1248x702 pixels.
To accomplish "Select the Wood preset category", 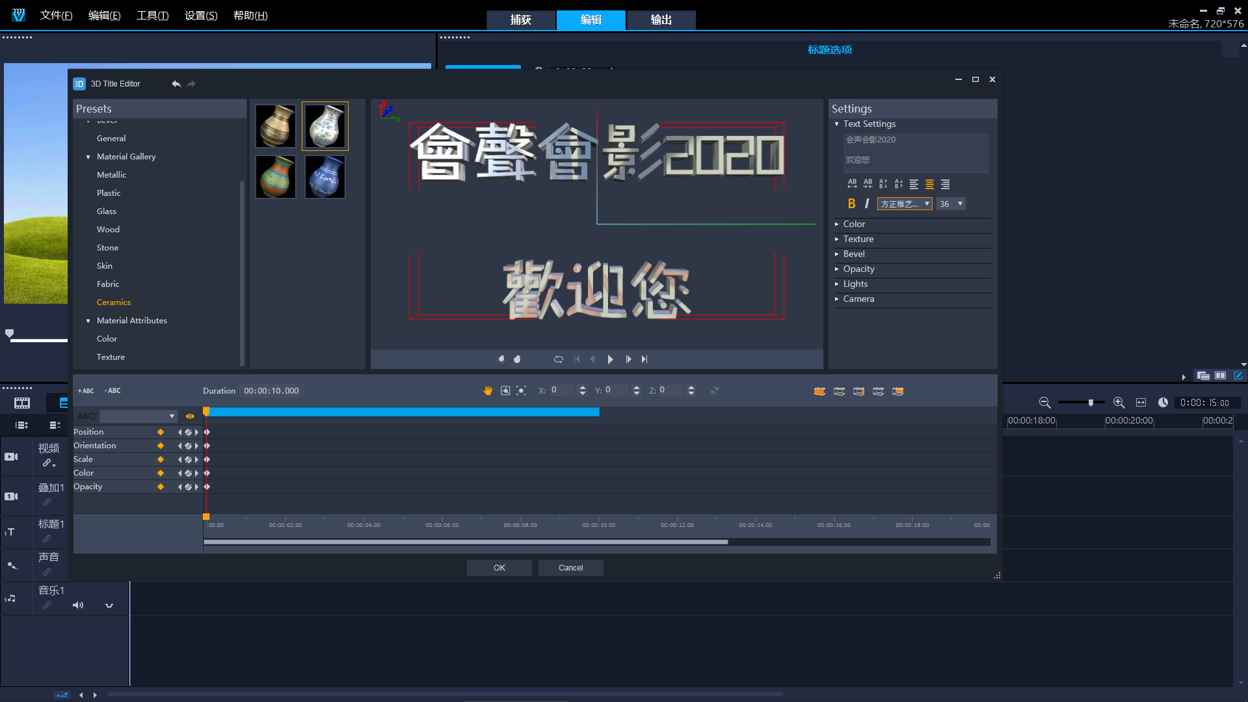I will tap(108, 230).
